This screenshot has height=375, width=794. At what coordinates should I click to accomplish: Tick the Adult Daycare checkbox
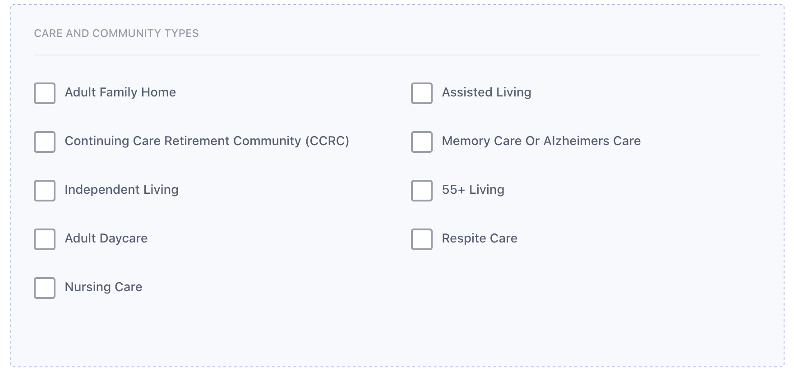(x=45, y=239)
